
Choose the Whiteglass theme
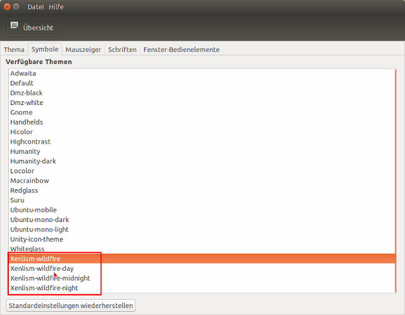[x=202, y=249]
